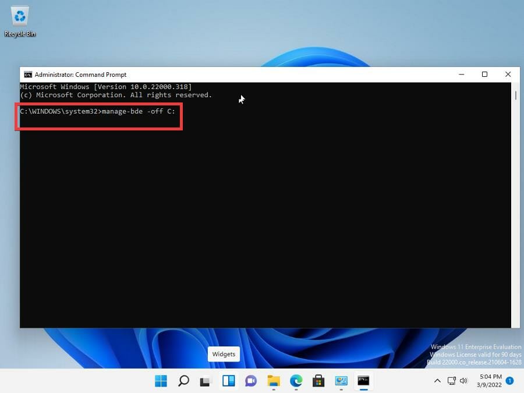Open Task View
Image resolution: width=524 pixels, height=393 pixels.
[206, 381]
